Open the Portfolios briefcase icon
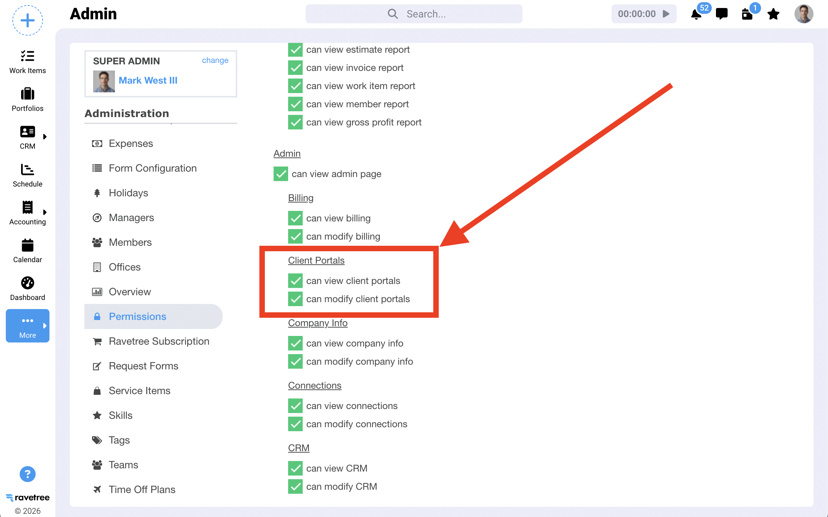This screenshot has width=828, height=517. pos(28,94)
